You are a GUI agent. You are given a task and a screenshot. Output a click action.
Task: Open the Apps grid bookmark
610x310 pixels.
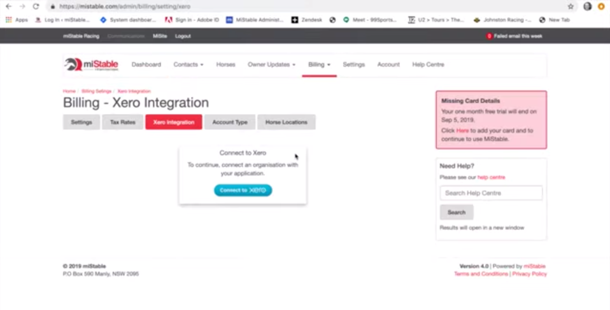(x=17, y=20)
